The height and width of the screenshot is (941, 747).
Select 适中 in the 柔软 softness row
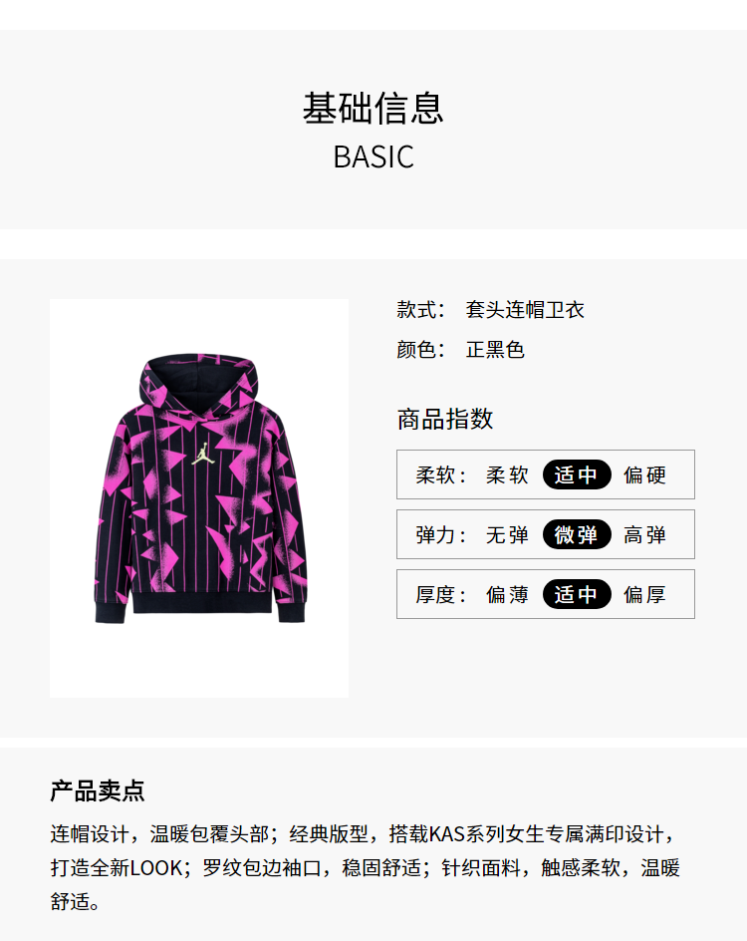pyautogui.click(x=576, y=474)
